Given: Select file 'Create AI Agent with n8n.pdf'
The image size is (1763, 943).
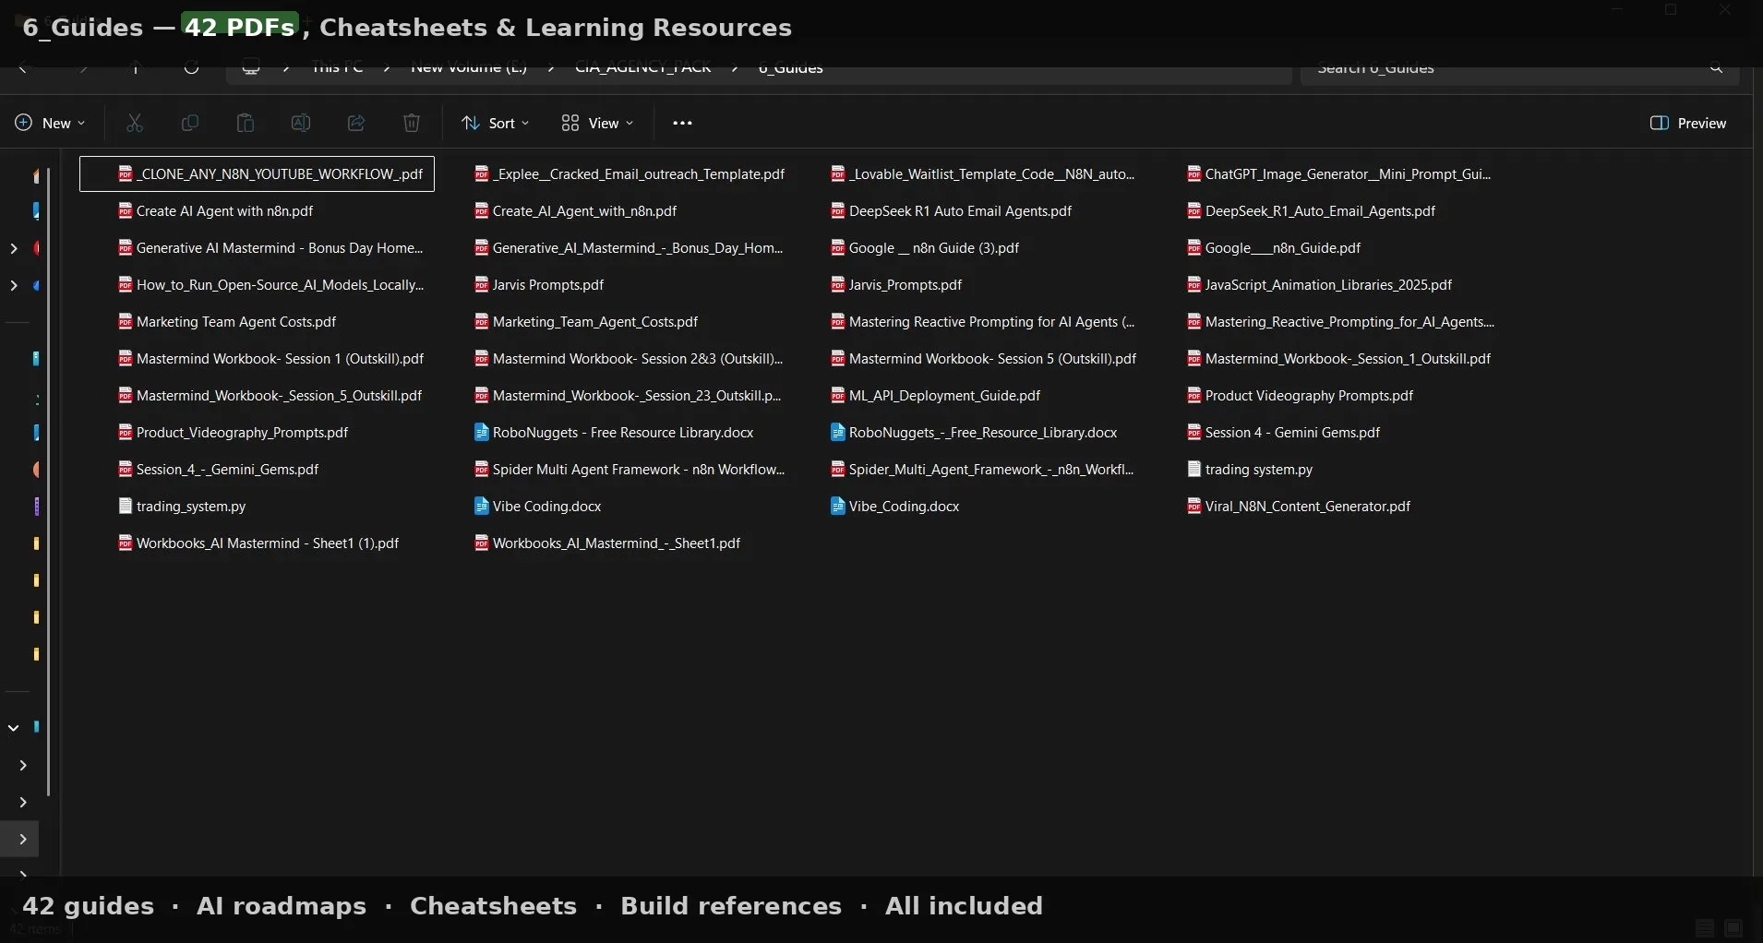Looking at the screenshot, I should 216,210.
